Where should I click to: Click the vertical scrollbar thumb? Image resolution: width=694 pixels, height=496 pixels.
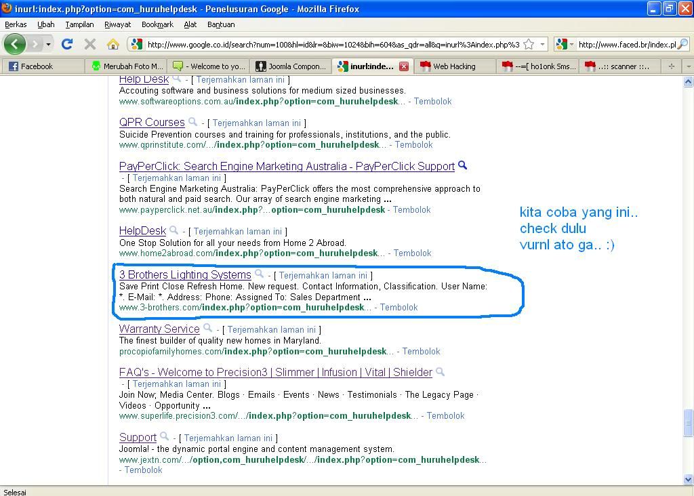(x=689, y=423)
